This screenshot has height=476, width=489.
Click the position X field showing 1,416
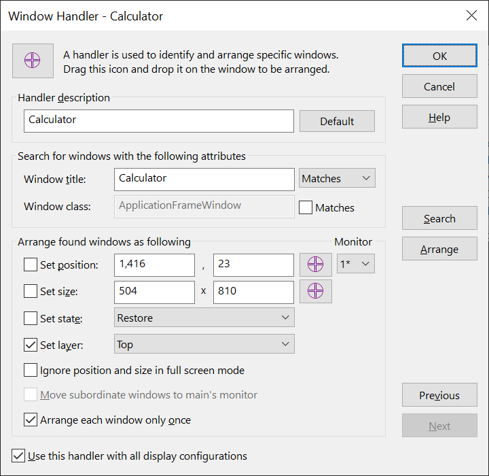[154, 265]
